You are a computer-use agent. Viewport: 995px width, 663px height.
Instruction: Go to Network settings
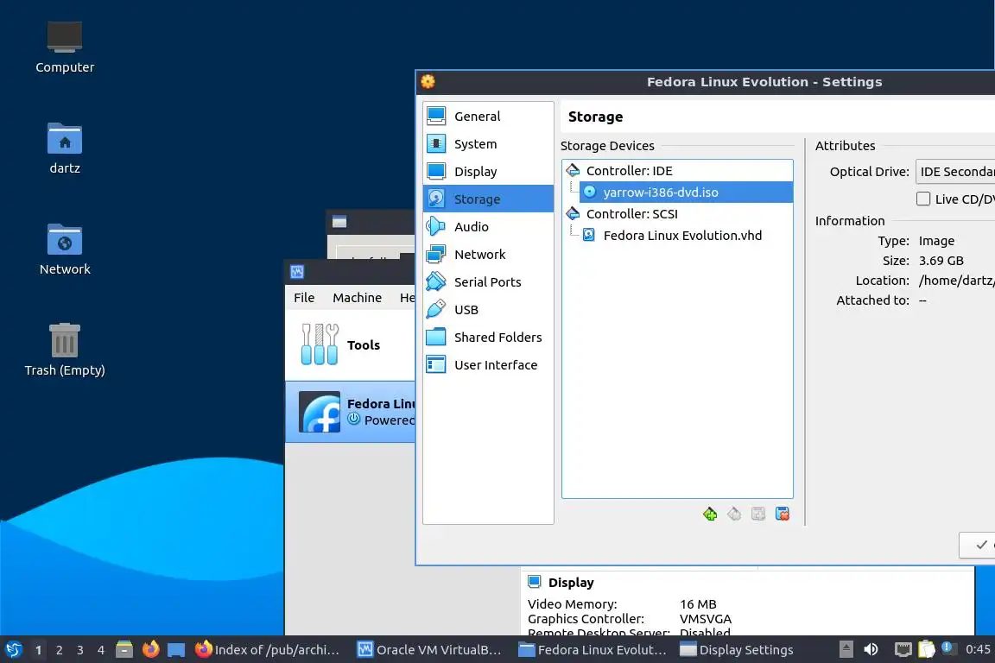(x=488, y=255)
